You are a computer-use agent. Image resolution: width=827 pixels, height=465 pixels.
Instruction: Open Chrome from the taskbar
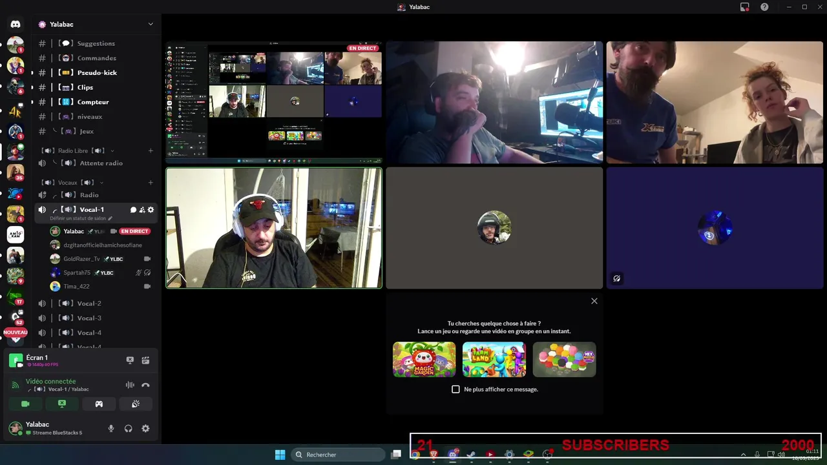click(x=415, y=455)
